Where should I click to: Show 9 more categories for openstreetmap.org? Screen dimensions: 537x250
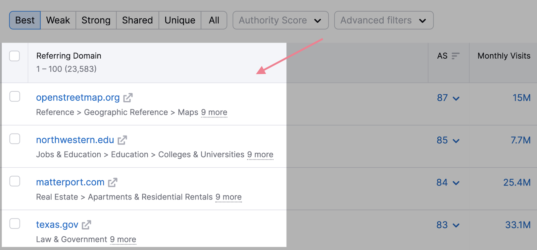214,112
